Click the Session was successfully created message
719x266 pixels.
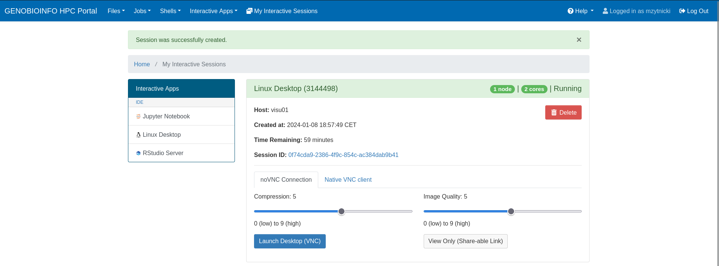click(181, 40)
